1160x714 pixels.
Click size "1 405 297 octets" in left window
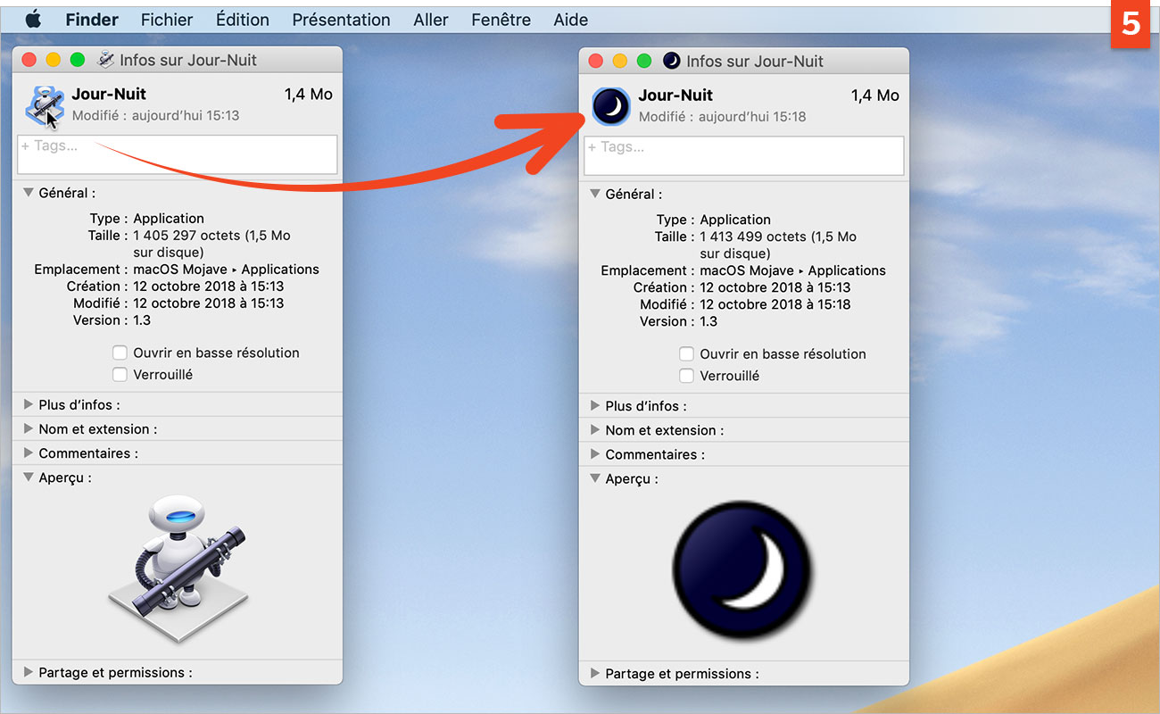pyautogui.click(x=186, y=236)
